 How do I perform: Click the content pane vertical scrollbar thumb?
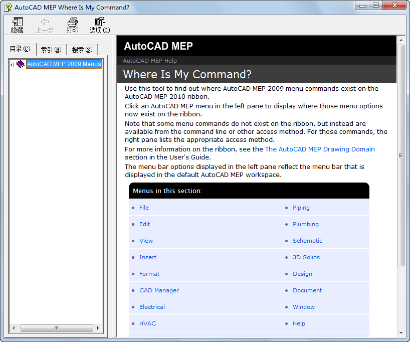pyautogui.click(x=400, y=155)
